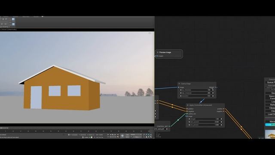Screen dimensions: 275x155
Task: Decrease high_threshold with its left arrow
Action: click(x=180, y=93)
